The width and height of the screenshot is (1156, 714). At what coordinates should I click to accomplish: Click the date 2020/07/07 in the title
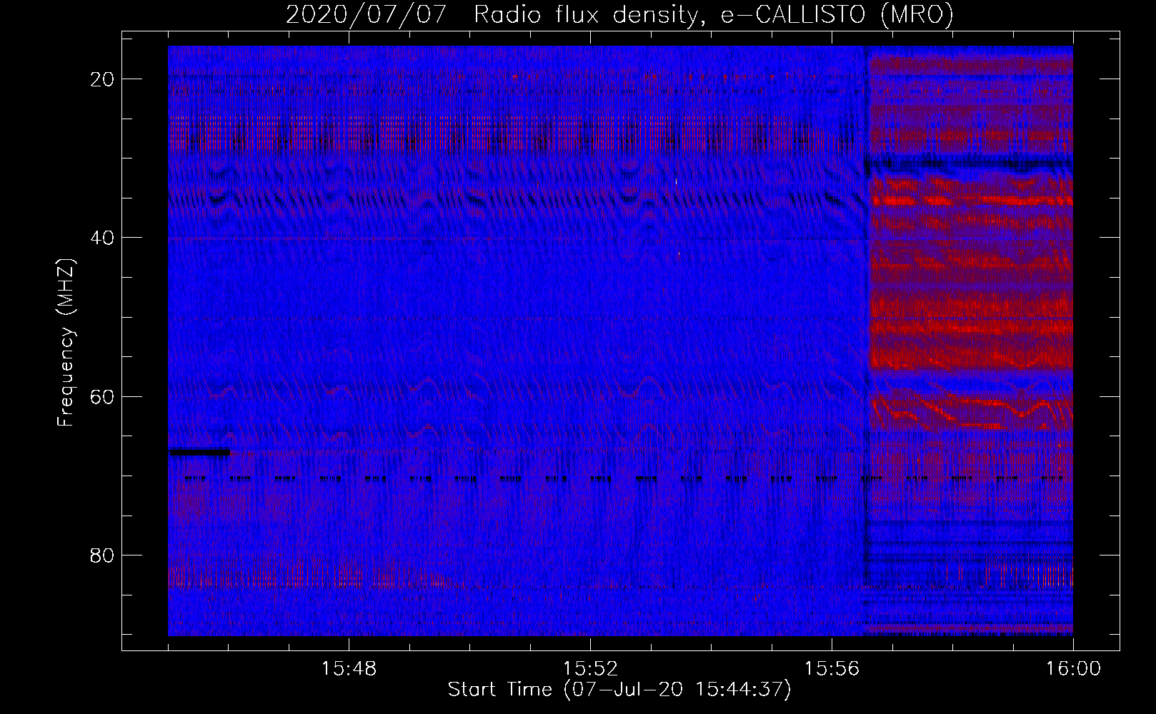(367, 14)
